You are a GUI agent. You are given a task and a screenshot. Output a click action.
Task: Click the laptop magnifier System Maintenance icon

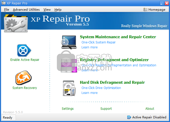click(69, 42)
